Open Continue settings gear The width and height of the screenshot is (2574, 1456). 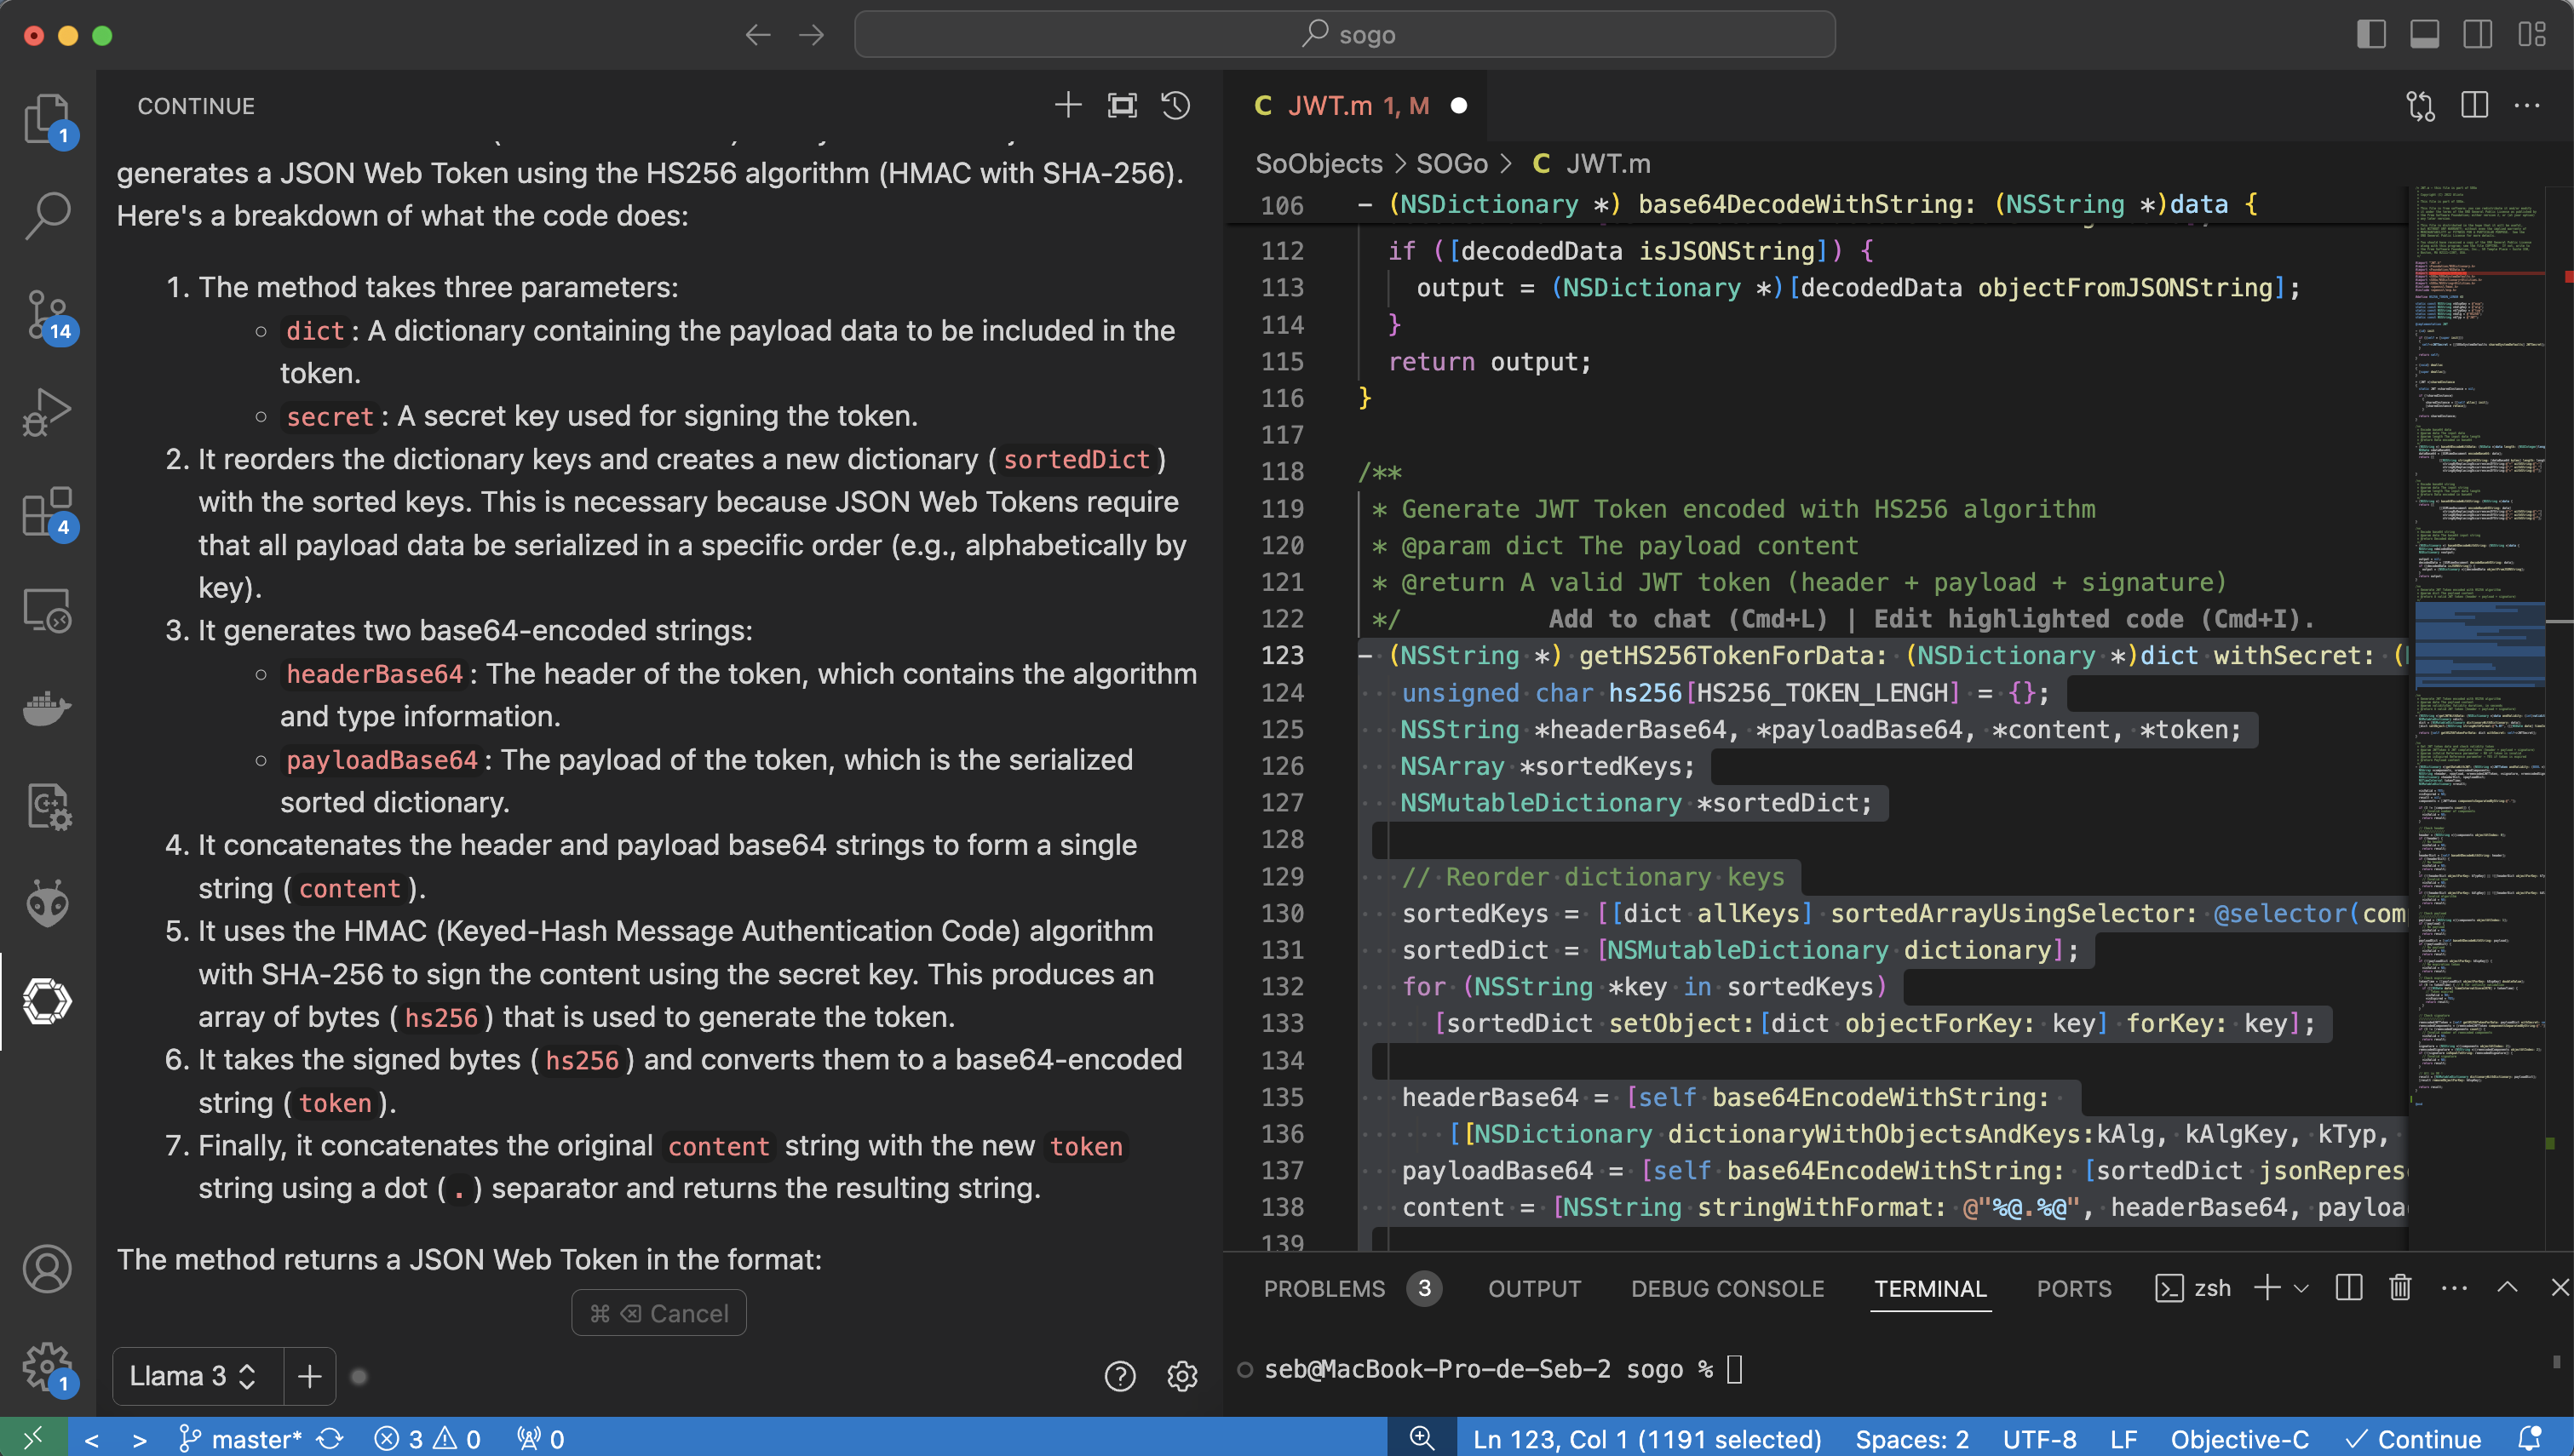1182,1376
